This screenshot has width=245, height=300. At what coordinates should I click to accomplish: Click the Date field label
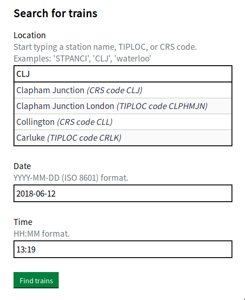pyautogui.click(x=22, y=166)
